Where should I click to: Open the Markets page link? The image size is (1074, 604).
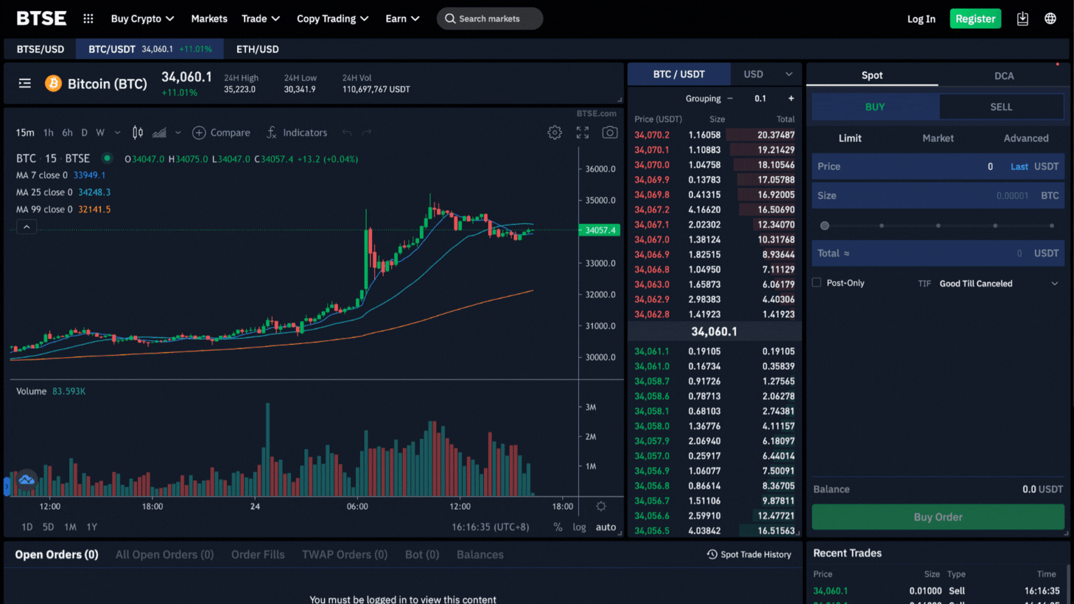click(209, 19)
